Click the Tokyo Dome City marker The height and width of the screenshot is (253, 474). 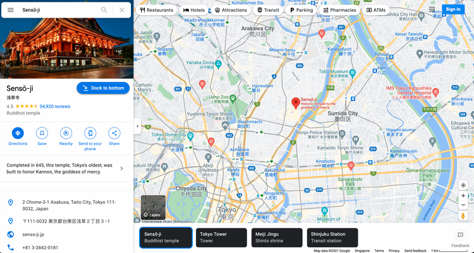coord(190,136)
